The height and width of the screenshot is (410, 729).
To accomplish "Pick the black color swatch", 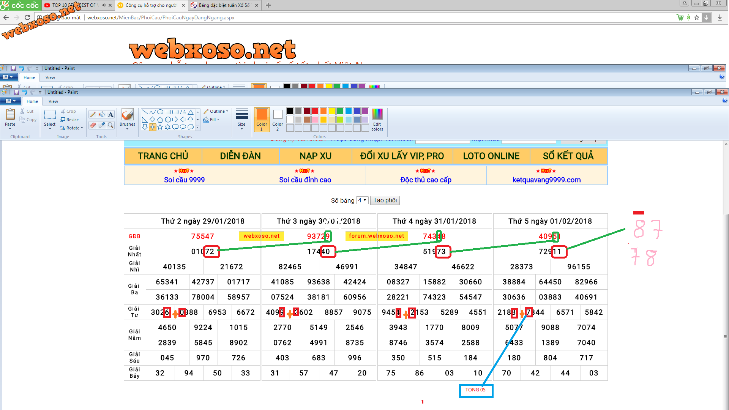I will [290, 111].
